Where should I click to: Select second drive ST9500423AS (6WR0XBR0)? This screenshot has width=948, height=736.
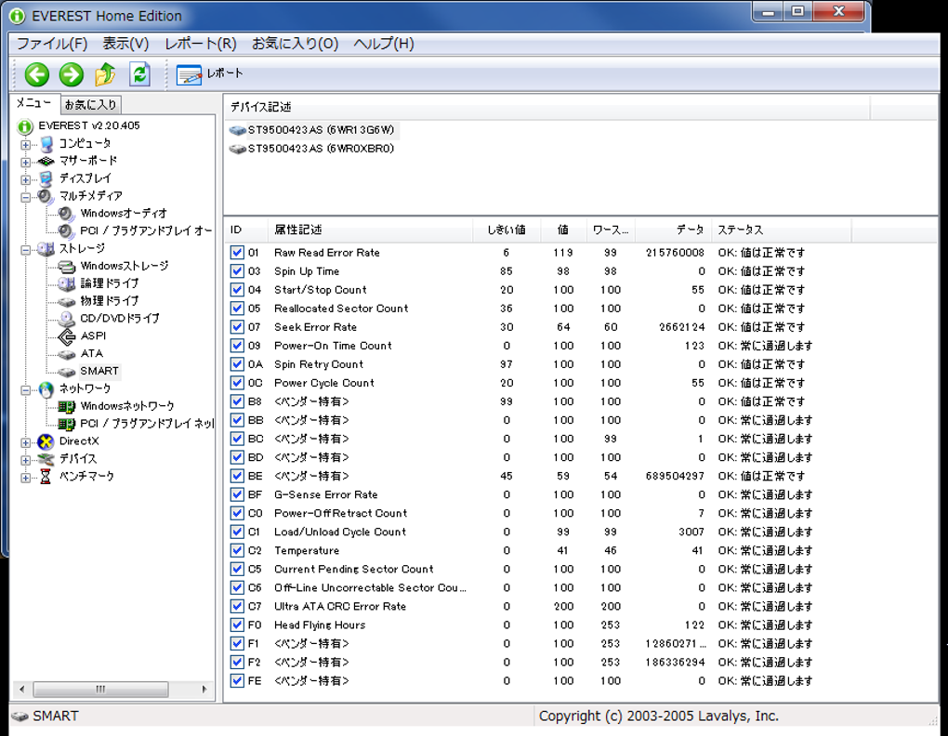[321, 149]
